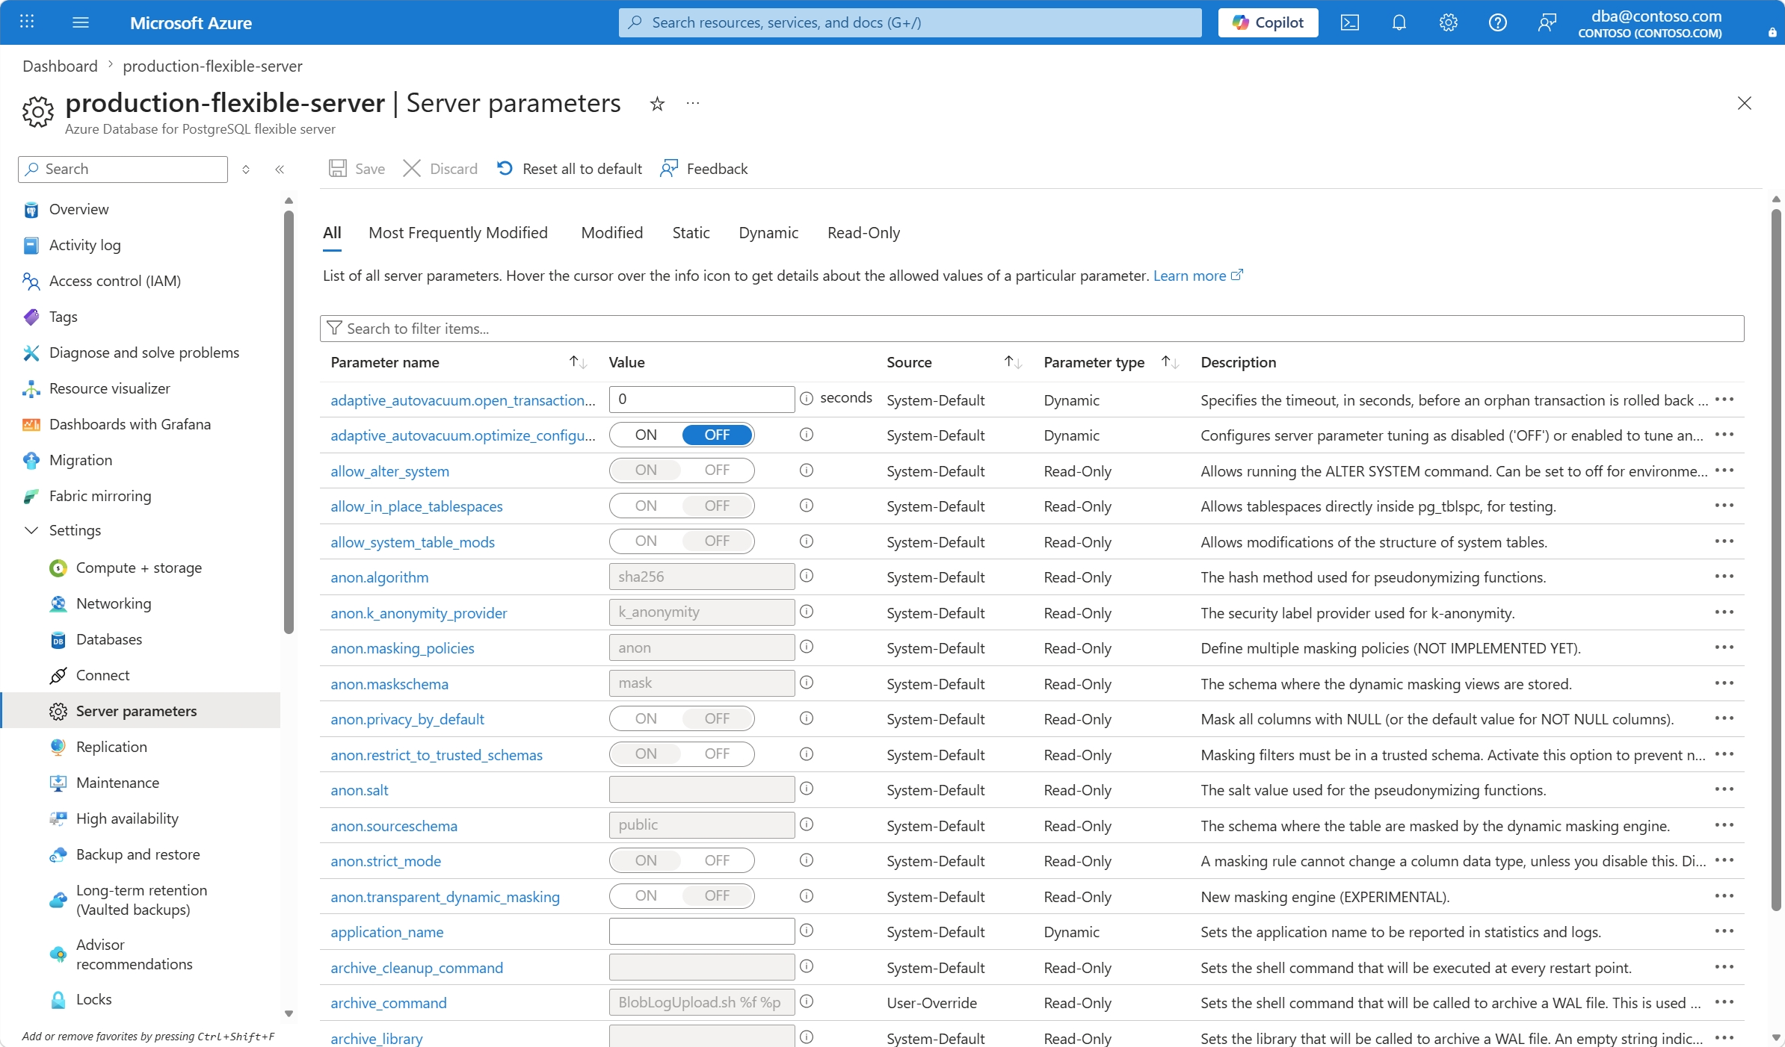1785x1047 pixels.
Task: Switch to the Dynamic tab
Action: [x=768, y=233]
